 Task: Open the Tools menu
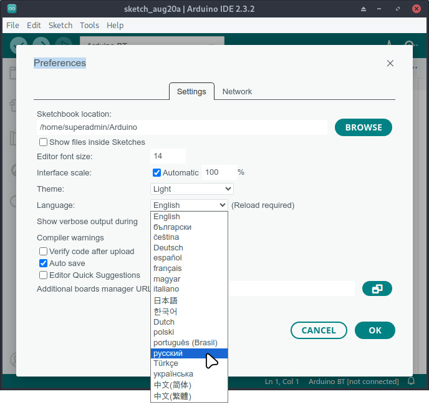click(x=89, y=26)
